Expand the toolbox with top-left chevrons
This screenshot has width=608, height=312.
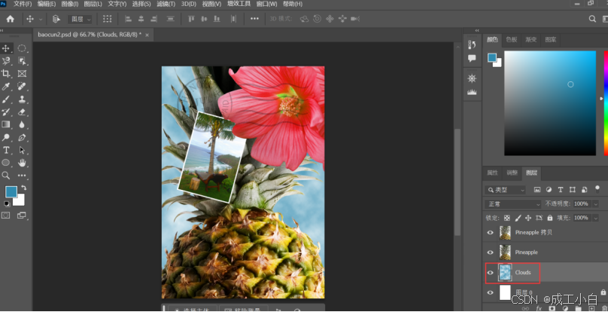tap(2, 30)
